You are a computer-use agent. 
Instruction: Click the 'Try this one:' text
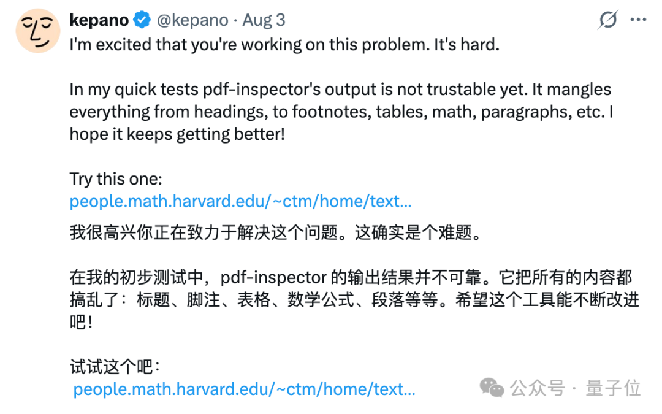click(x=116, y=179)
